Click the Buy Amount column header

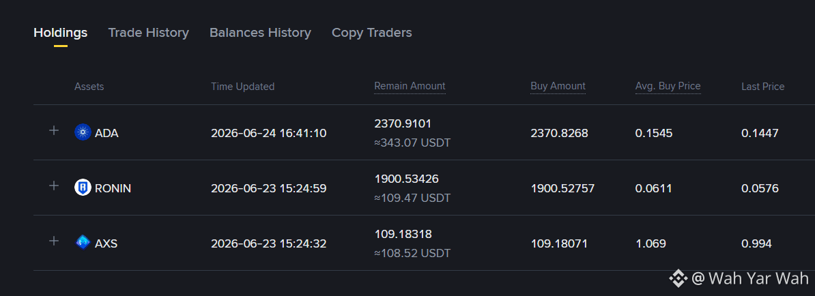(x=558, y=86)
